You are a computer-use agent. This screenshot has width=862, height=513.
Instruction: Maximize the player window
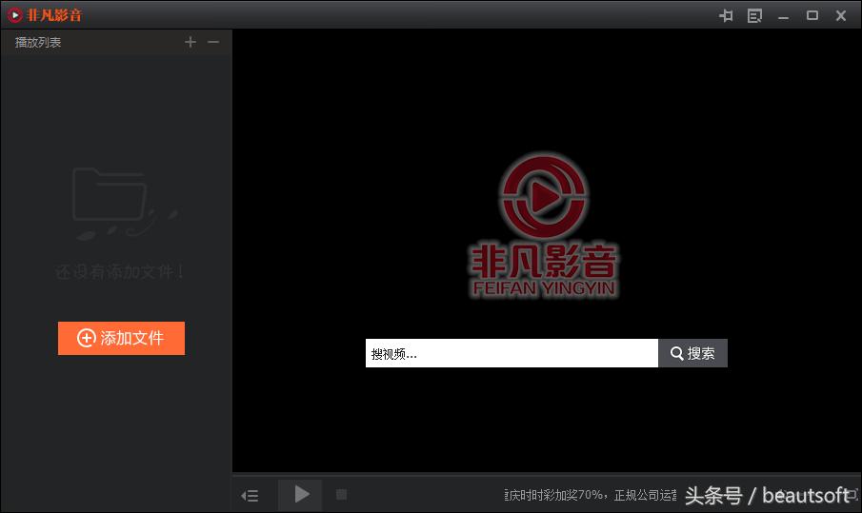coord(812,15)
